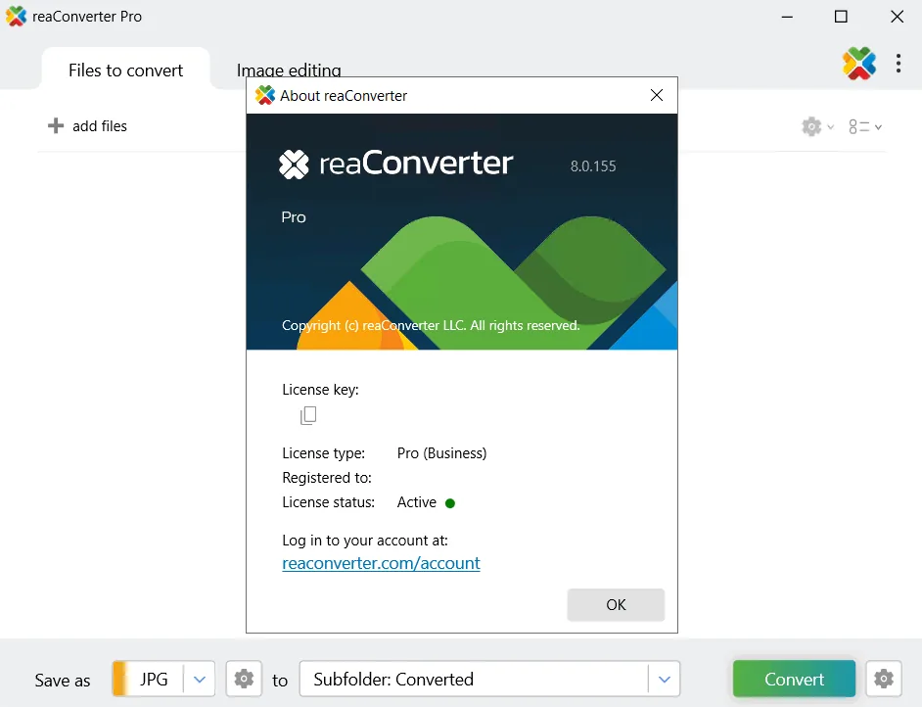Click the Active license status text

416,502
